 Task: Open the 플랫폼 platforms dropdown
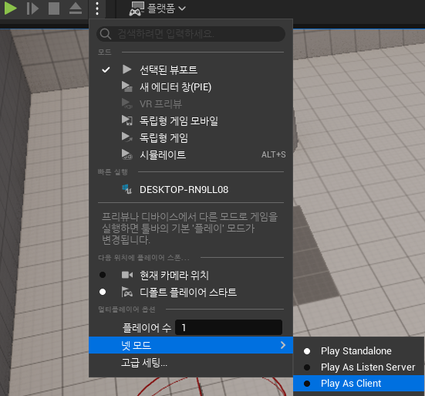click(157, 8)
